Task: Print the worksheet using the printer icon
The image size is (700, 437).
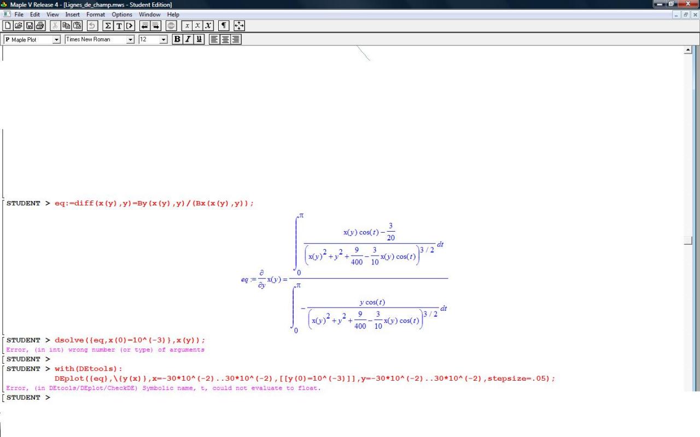Action: [40, 26]
